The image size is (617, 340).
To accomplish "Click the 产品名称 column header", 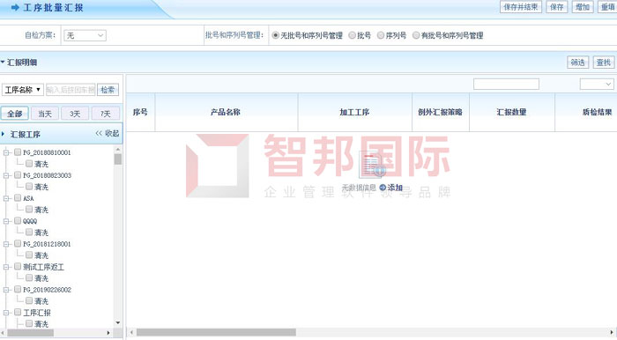I will tap(226, 112).
